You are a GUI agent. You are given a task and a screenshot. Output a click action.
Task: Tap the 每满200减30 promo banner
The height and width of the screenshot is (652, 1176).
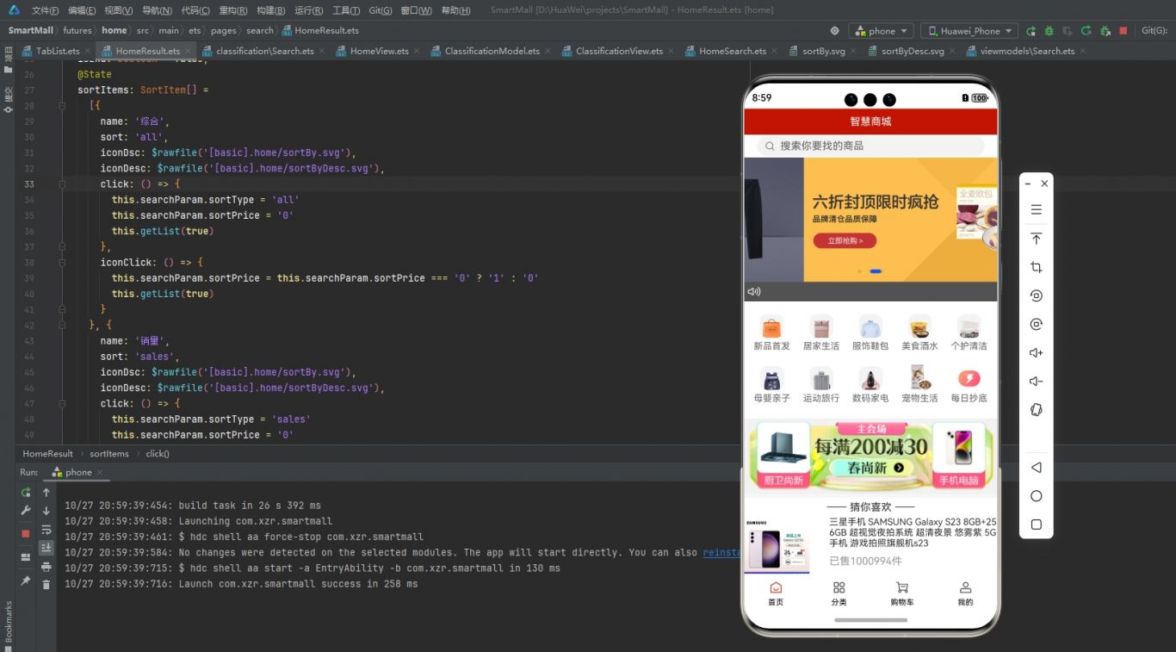[870, 455]
